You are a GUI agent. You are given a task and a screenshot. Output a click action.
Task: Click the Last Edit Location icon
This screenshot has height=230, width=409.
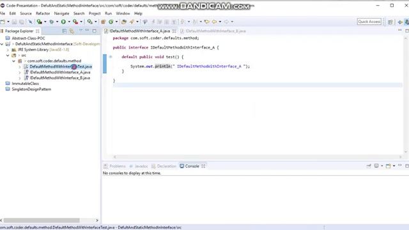[x=207, y=22]
